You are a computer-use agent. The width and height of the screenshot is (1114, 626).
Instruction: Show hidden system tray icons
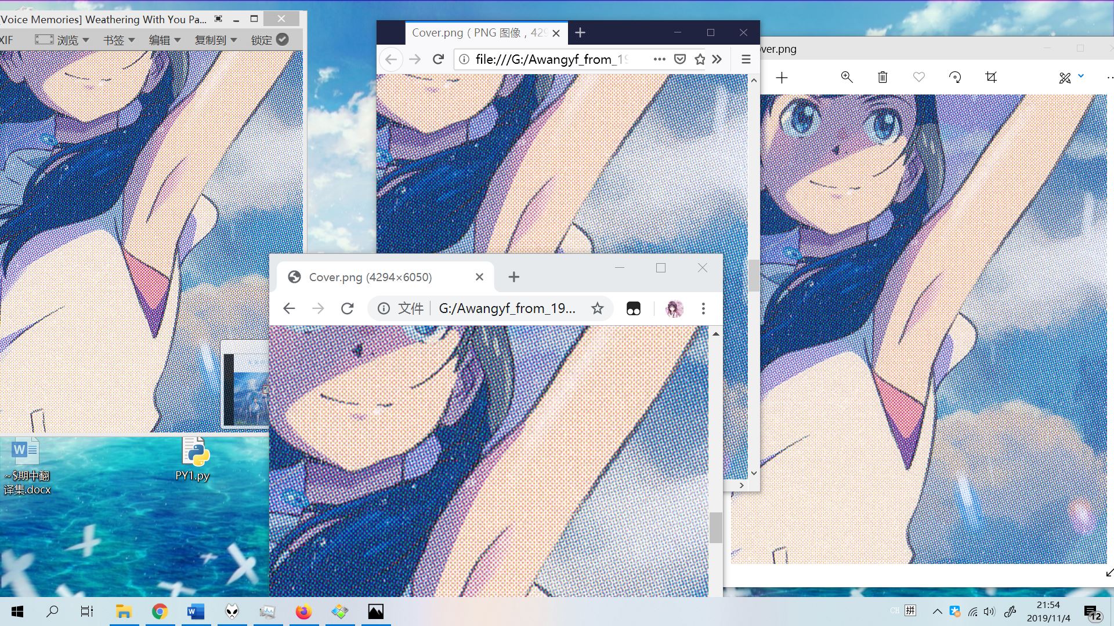tap(937, 612)
